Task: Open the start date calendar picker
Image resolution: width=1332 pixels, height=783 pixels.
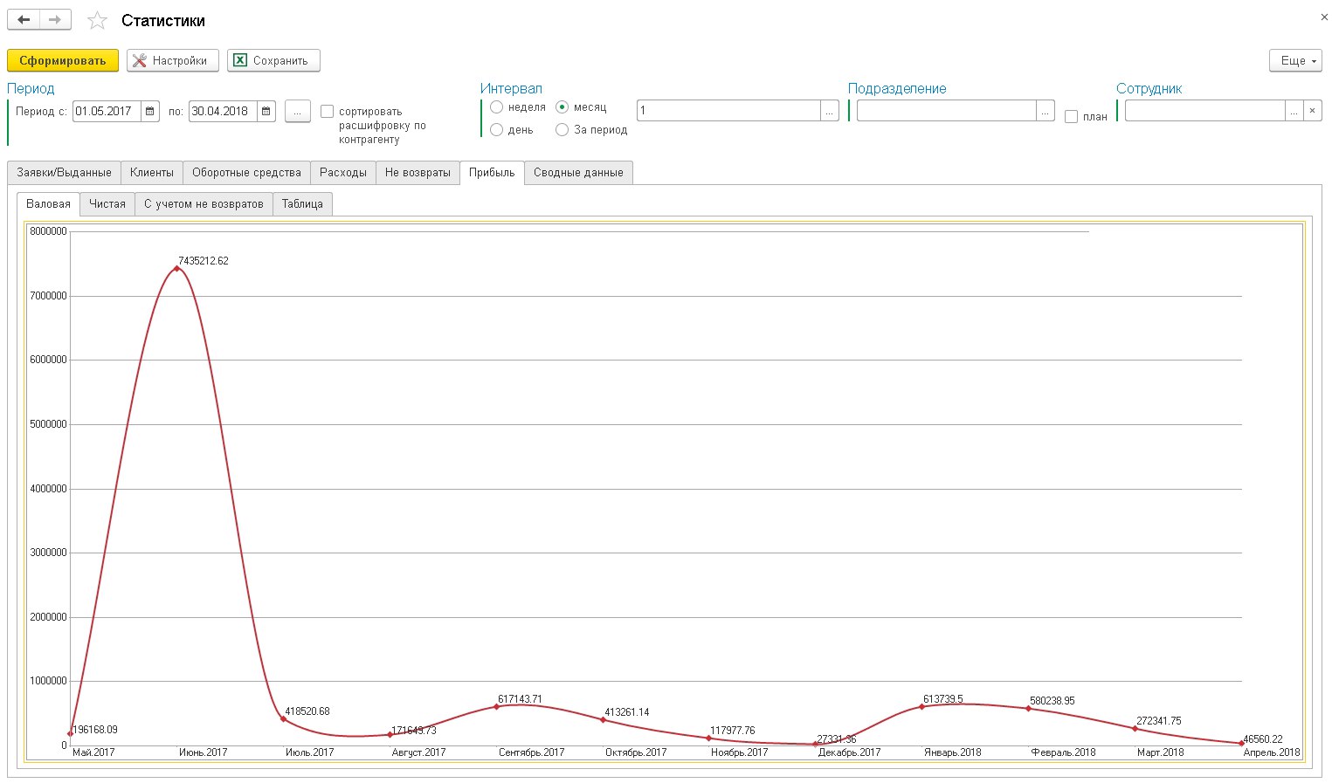Action: [x=150, y=112]
